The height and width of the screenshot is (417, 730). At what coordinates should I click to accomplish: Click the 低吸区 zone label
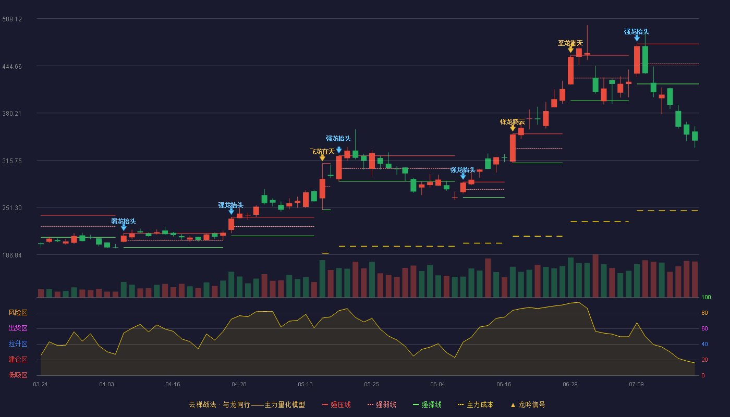click(18, 375)
